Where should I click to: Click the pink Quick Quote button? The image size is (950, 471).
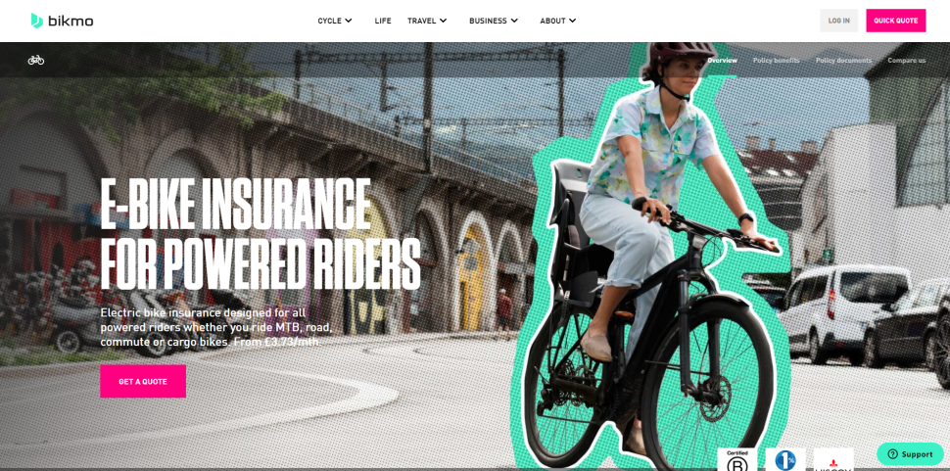[895, 21]
